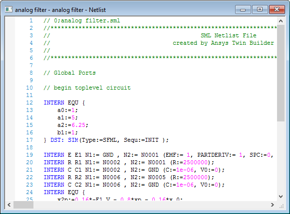This screenshot has height=214, width=290.
Task: Click the '0;analog filter.sml' comment line
Action: 82,20
